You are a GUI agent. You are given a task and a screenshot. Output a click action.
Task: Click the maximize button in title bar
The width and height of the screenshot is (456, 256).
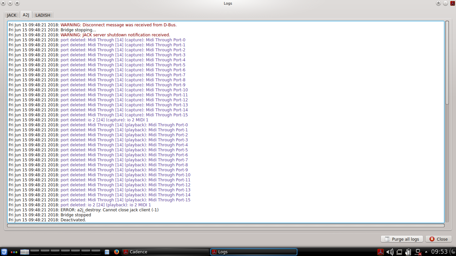pyautogui.click(x=17, y=3)
